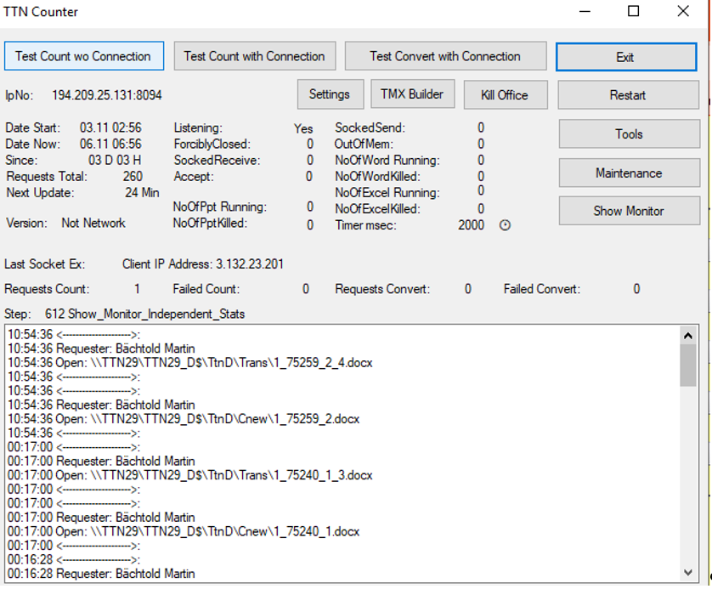Click the Kill Office button

tap(504, 95)
